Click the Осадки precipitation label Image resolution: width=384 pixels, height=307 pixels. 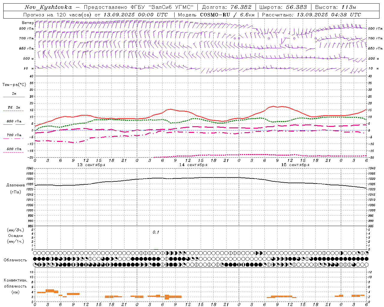click(x=16, y=236)
